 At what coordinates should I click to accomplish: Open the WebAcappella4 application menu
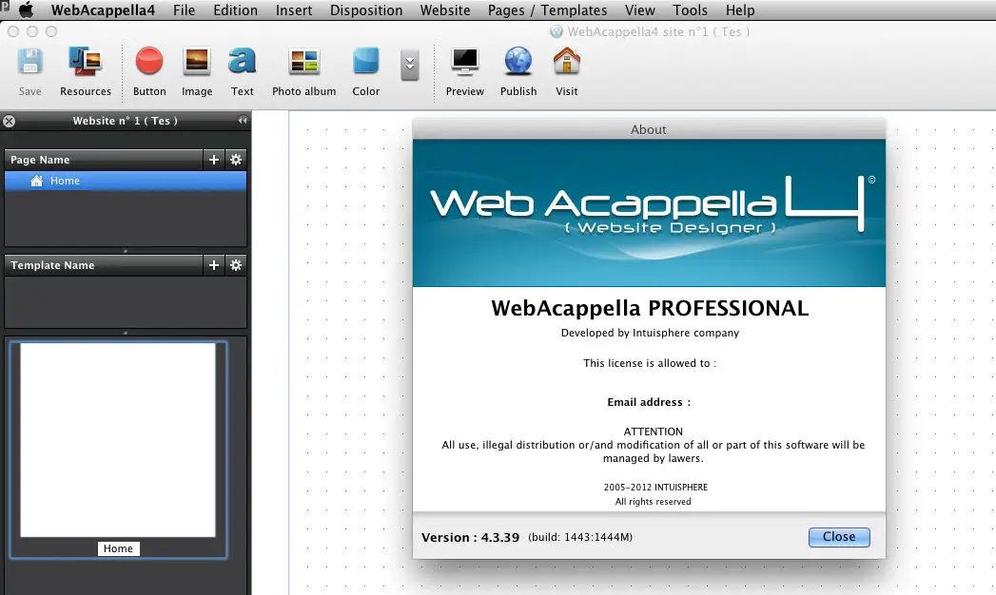click(x=103, y=10)
